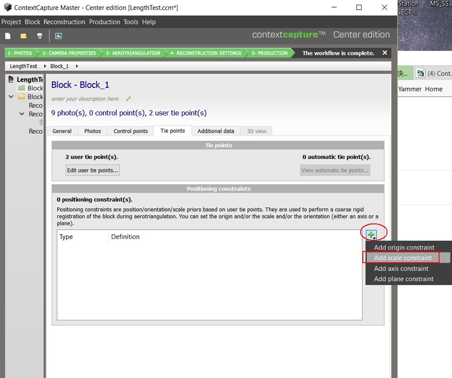Click the gray Block folder icon in tree
Image resolution: width=452 pixels, height=378 pixels.
click(22, 88)
